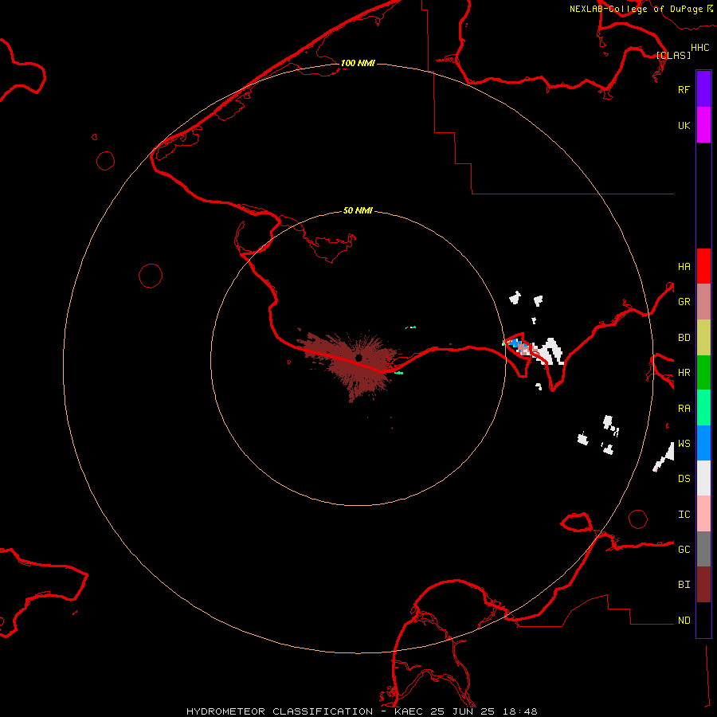The width and height of the screenshot is (717, 717).
Task: Click the "[CLAS]" units label
Action: click(673, 55)
